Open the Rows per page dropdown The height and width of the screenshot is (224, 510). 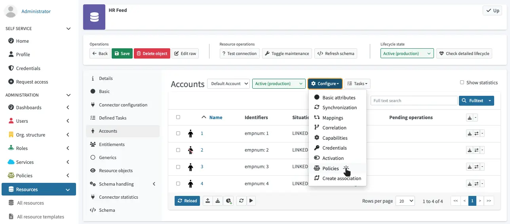(405, 201)
